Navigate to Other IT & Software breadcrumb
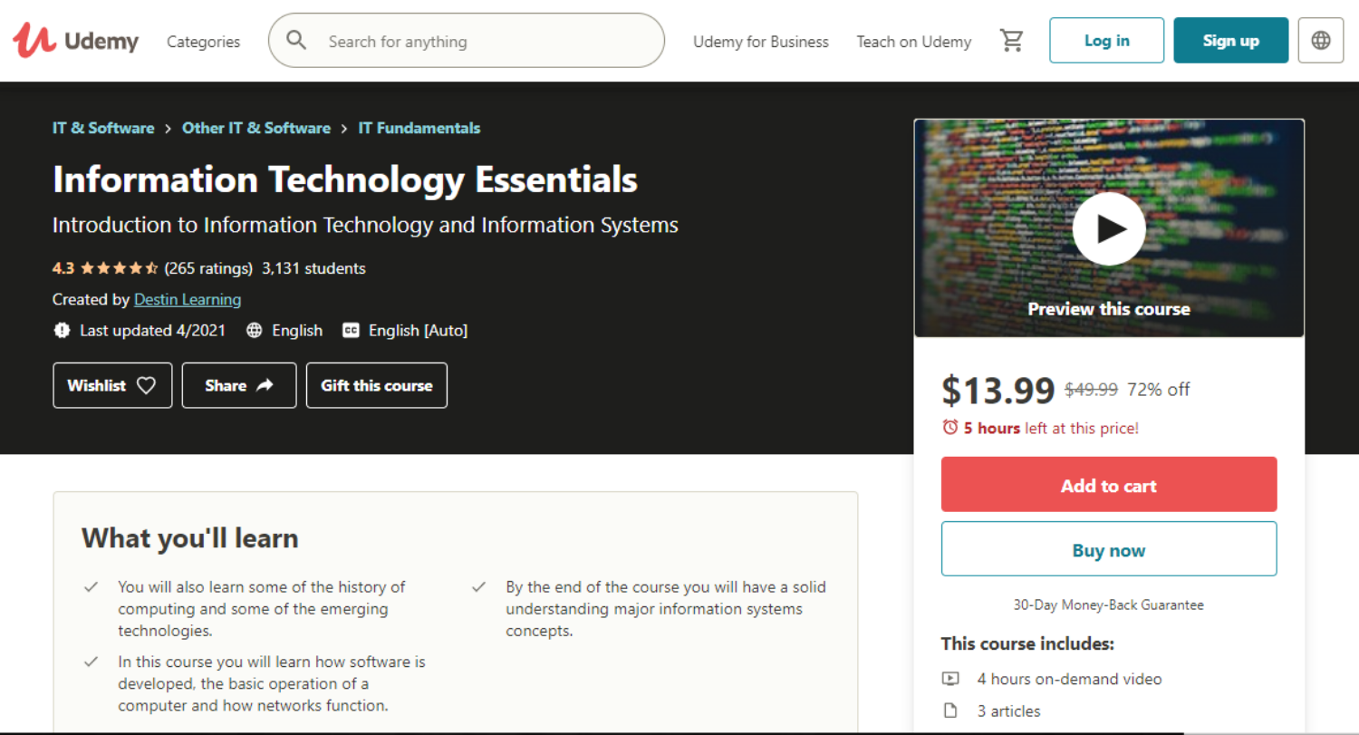1359x735 pixels. point(255,128)
